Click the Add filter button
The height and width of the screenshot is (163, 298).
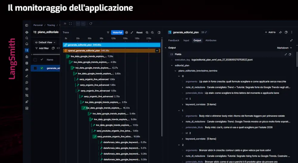click(x=42, y=48)
